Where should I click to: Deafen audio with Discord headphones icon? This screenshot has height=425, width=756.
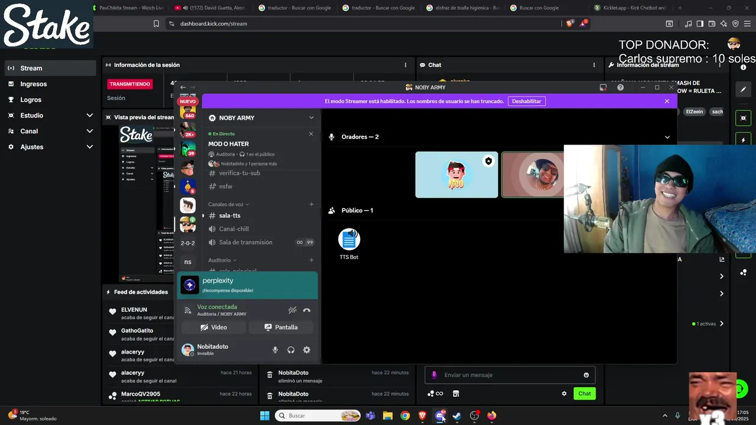[291, 350]
